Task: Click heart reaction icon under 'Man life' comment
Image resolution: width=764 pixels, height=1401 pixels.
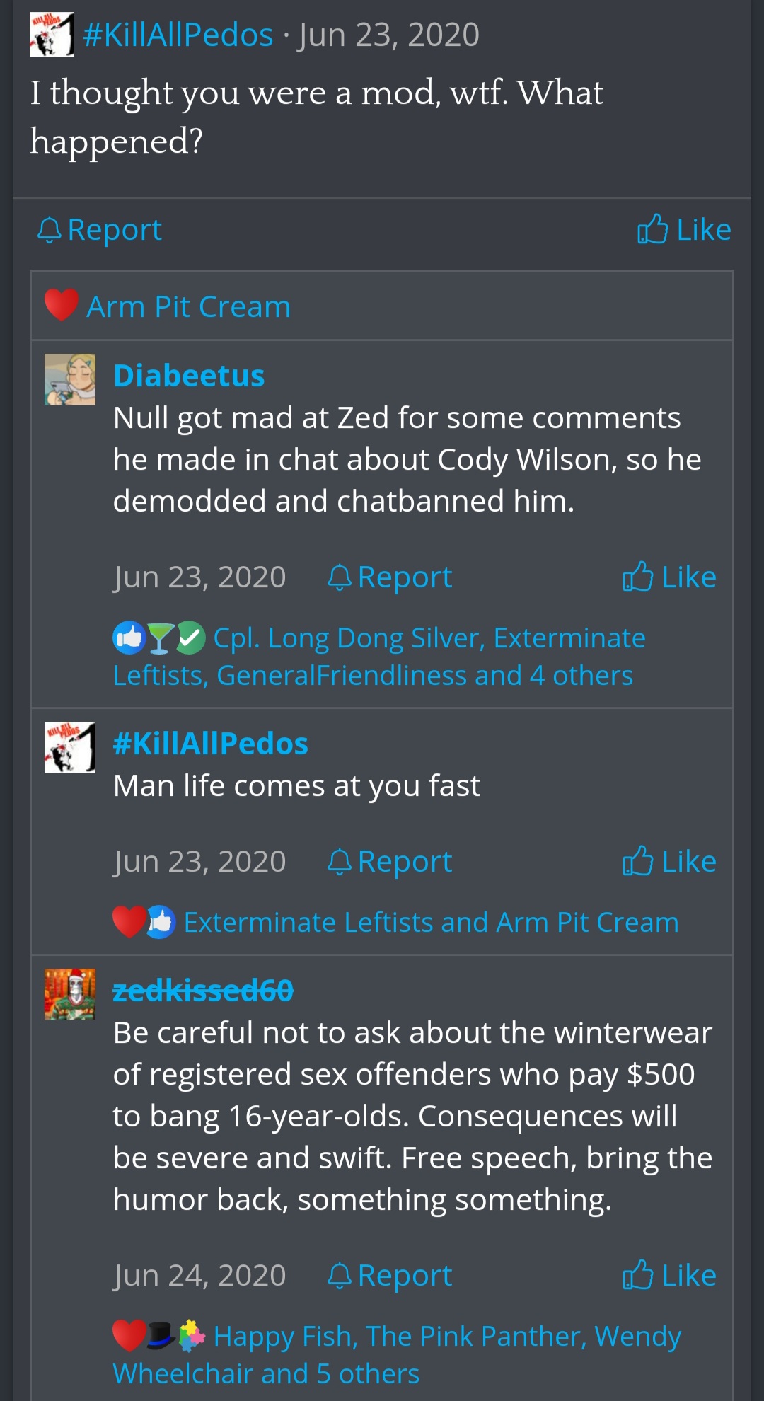Action: tap(127, 922)
